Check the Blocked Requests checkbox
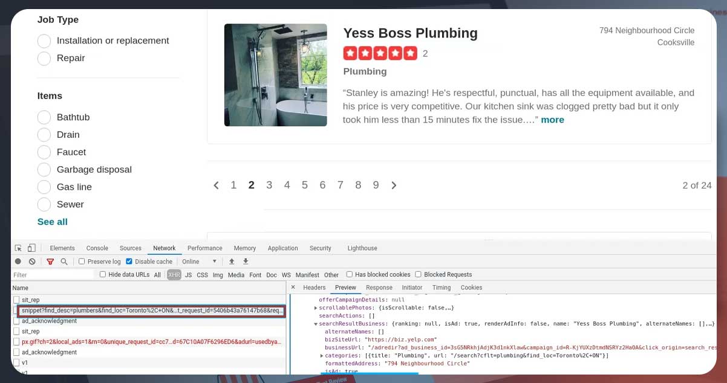Screen dimensions: 727x383 point(419,274)
